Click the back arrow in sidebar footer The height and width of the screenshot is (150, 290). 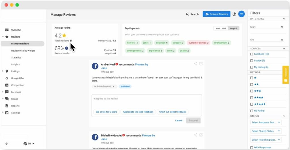click(7, 144)
